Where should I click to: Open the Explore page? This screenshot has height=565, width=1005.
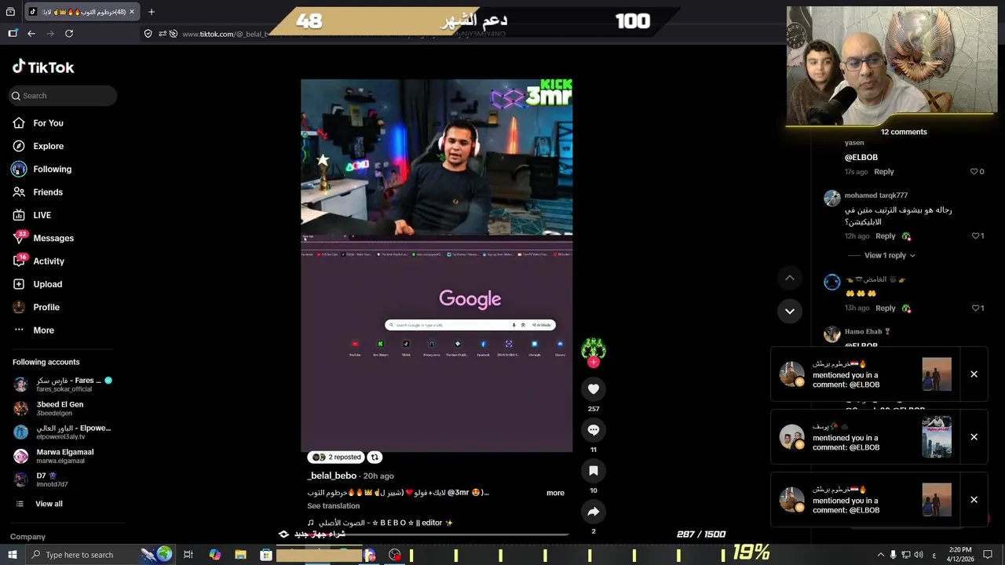pyautogui.click(x=48, y=146)
